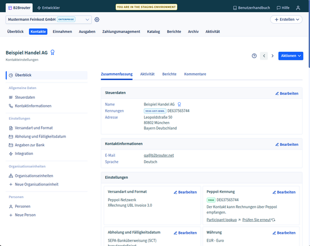Click the Angaben zur Bank icon

pos(11,145)
